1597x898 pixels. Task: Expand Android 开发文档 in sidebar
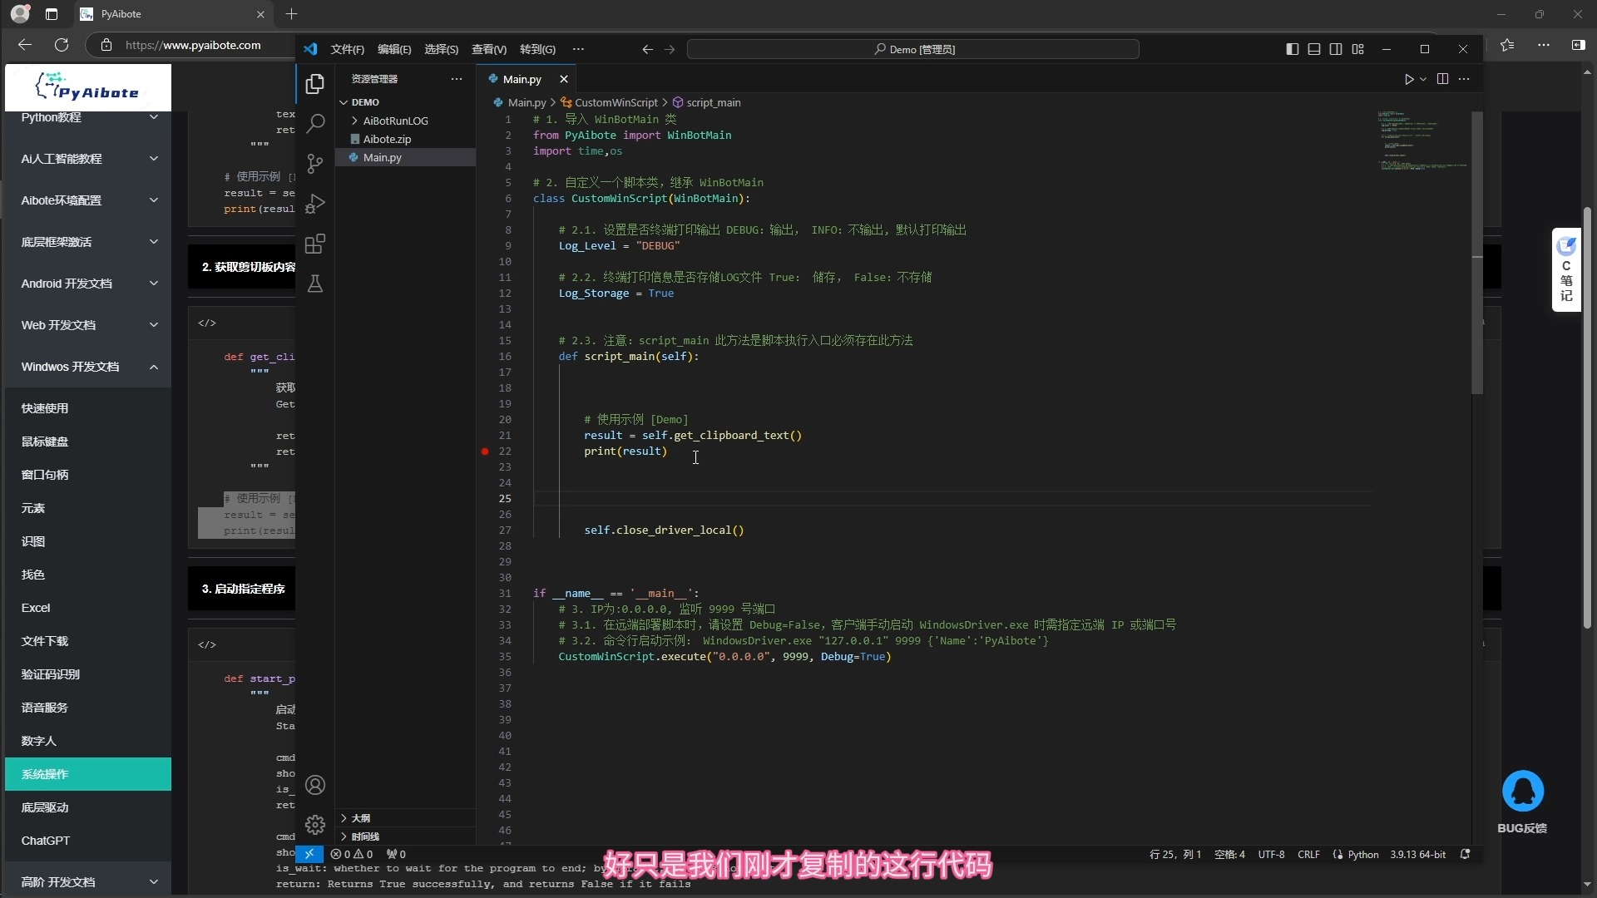[88, 284]
